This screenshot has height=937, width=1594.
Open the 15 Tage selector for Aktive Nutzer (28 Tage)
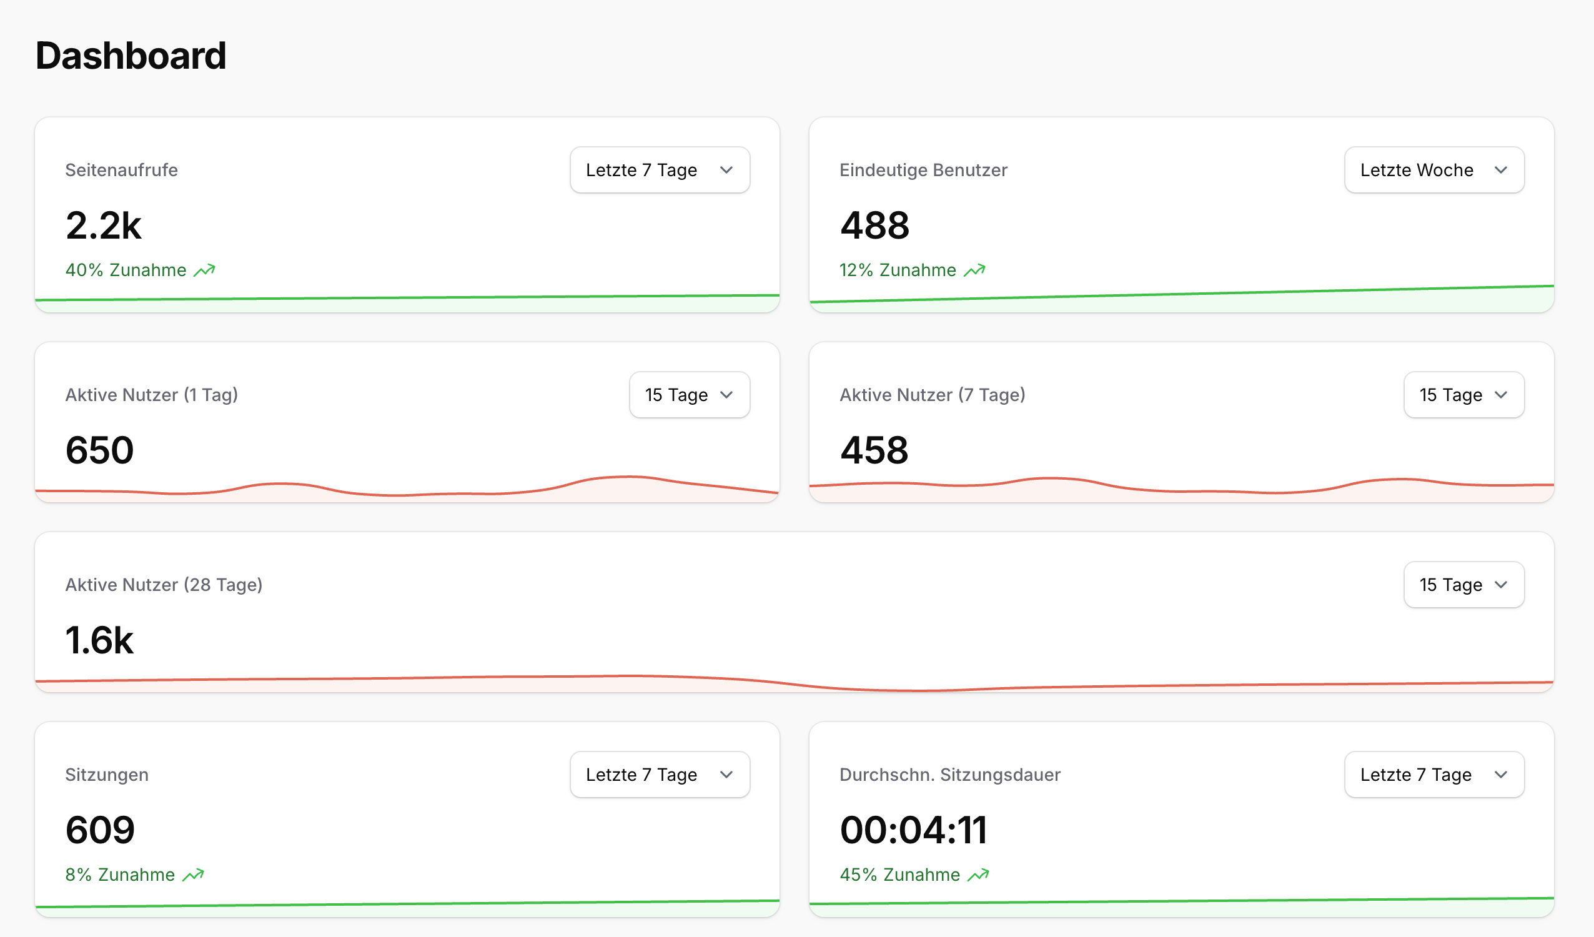click(1463, 585)
